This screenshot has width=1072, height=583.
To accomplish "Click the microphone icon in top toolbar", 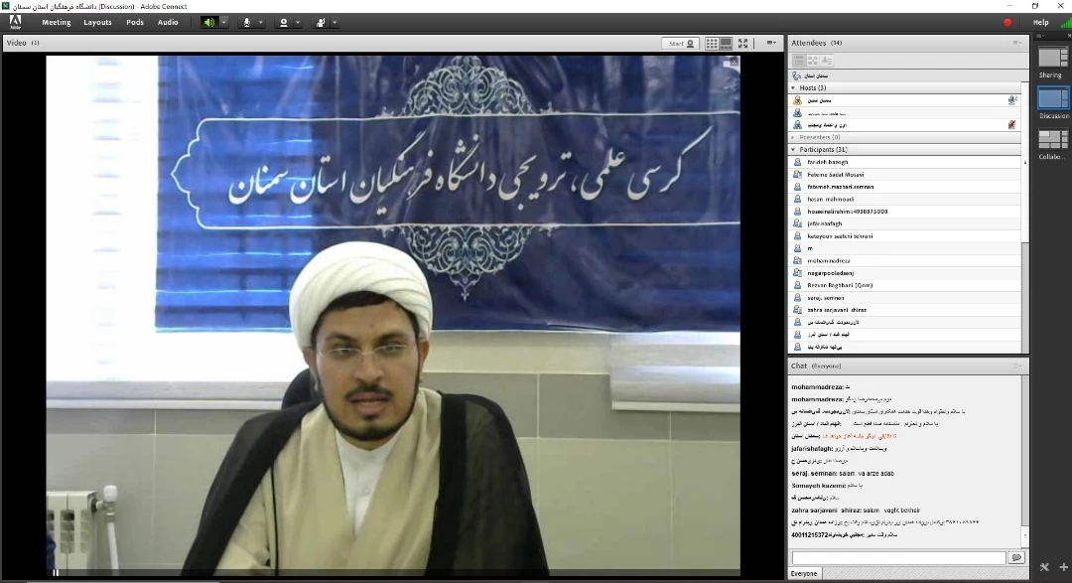I will coord(246,22).
